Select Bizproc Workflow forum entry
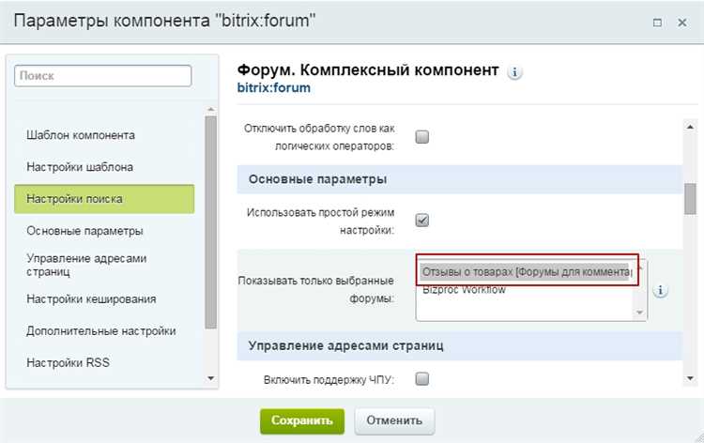 tap(464, 289)
